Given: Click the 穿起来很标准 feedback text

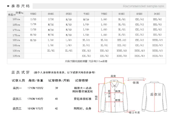Looking at the screenshot, I should click(x=83, y=99).
